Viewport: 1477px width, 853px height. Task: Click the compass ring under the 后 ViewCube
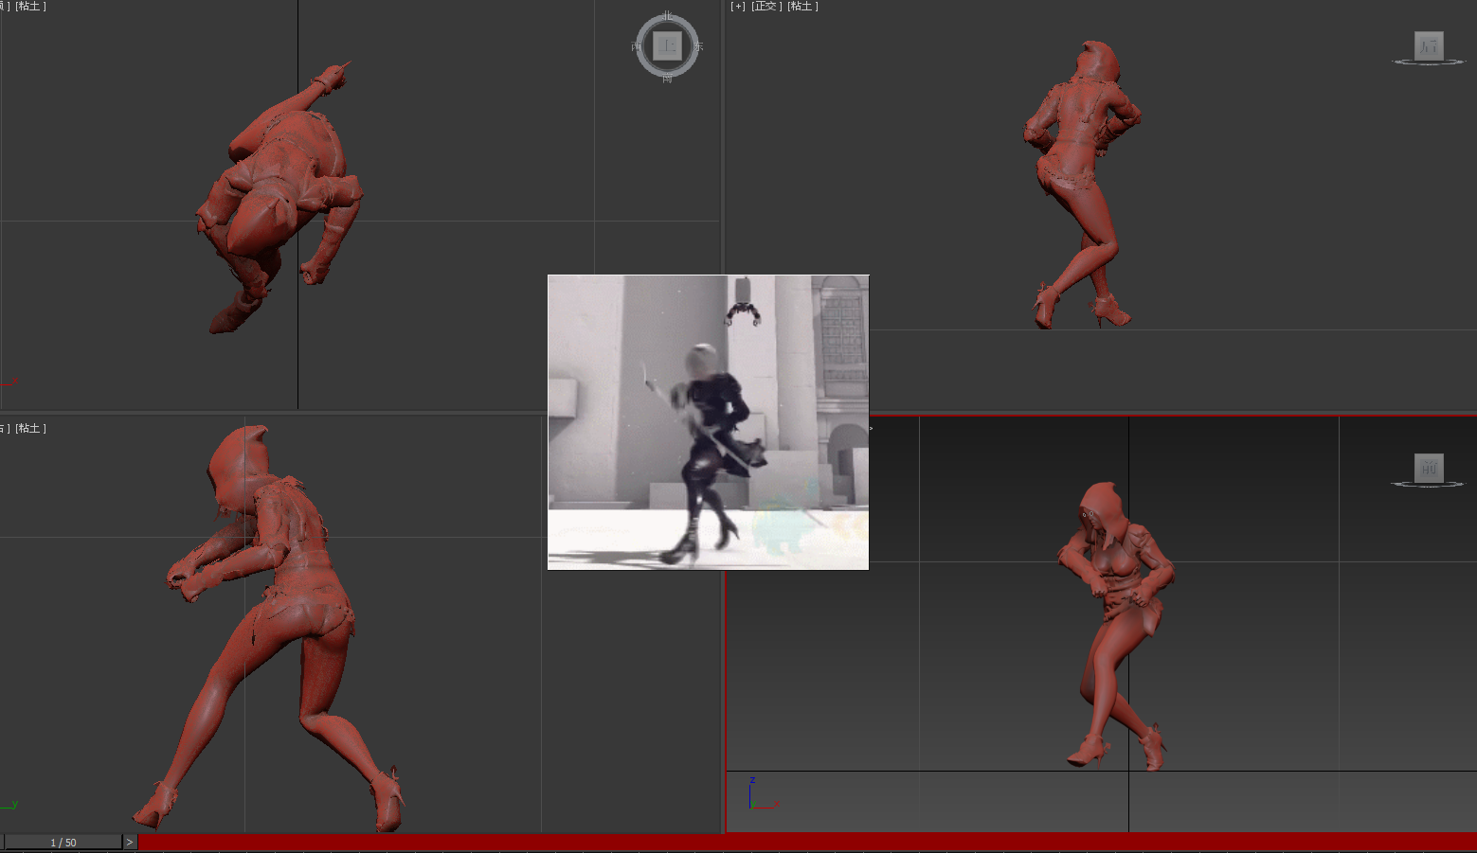(x=1429, y=62)
